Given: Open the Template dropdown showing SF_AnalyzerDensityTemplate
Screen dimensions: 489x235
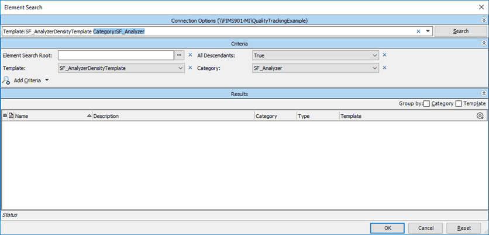Looking at the screenshot, I should pyautogui.click(x=121, y=68).
